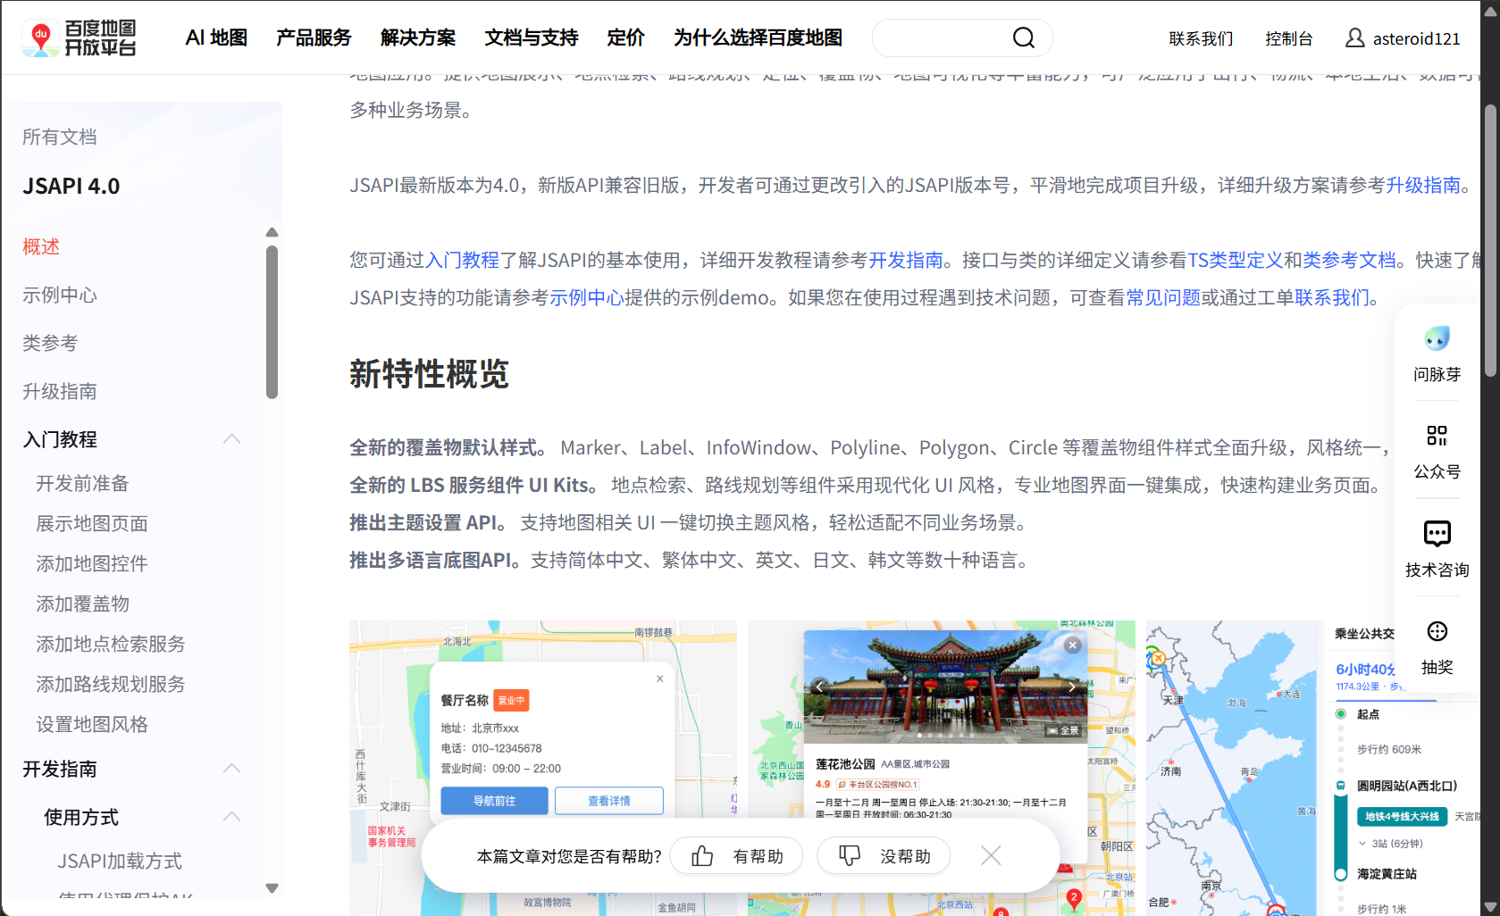Click the thumbs-down 没帮助 button
1500x916 pixels.
(x=884, y=856)
